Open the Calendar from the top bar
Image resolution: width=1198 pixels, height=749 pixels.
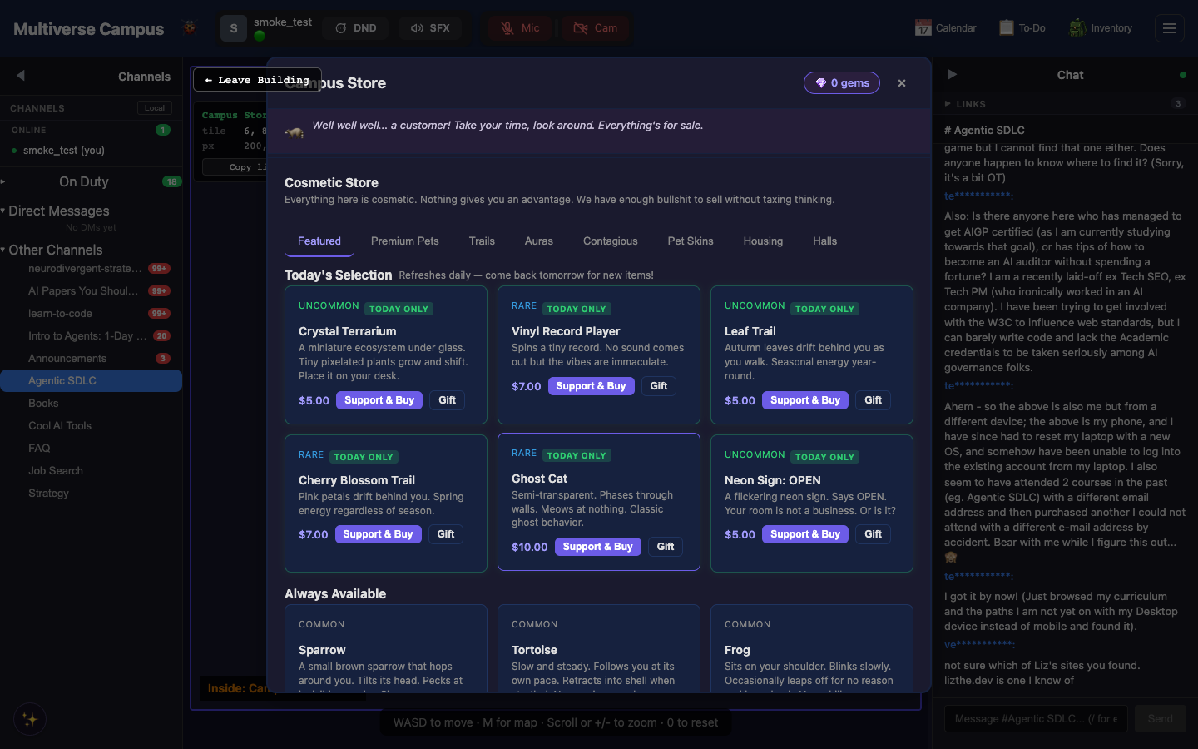tap(945, 28)
